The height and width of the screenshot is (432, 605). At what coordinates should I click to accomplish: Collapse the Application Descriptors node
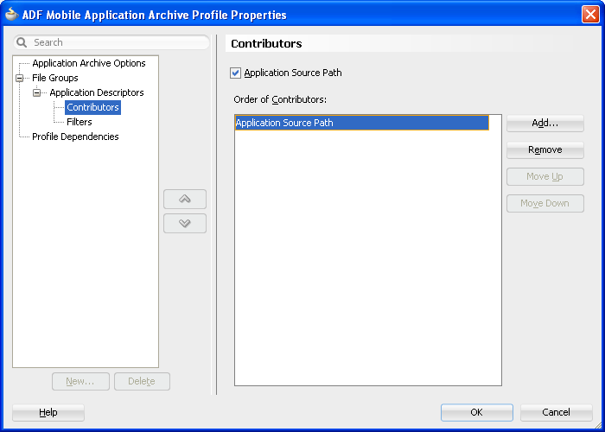(x=36, y=93)
